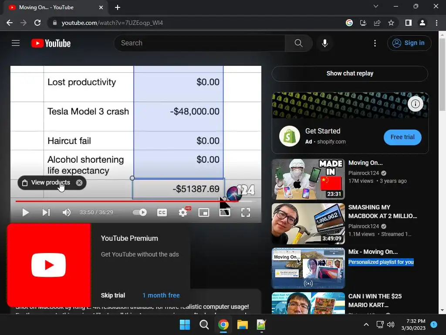
Task: Show the chat replay
Action: [350, 73]
